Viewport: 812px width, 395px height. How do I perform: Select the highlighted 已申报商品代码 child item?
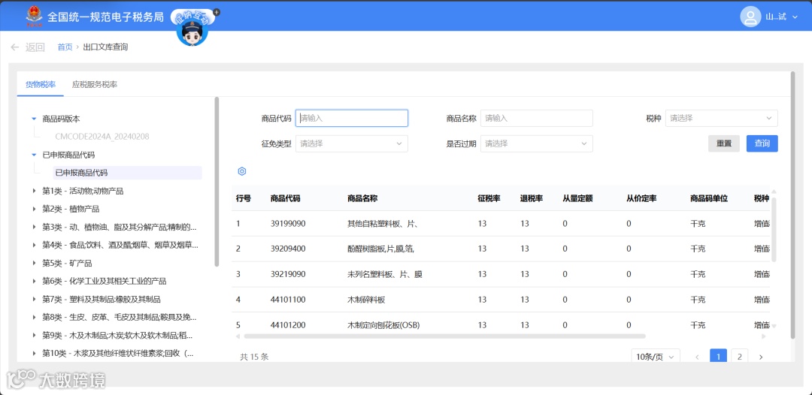127,173
